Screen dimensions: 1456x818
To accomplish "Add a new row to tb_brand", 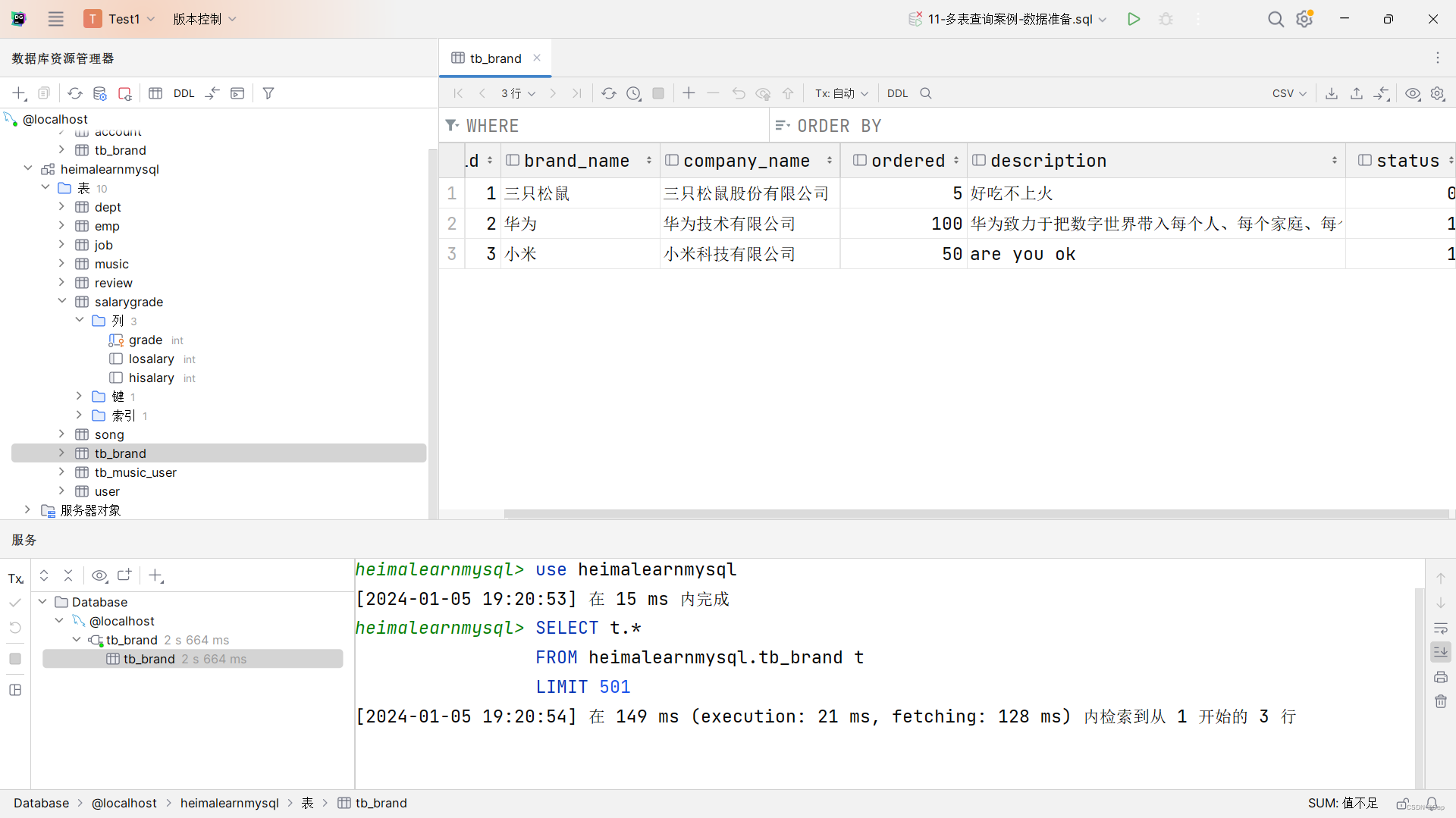I will pyautogui.click(x=689, y=93).
